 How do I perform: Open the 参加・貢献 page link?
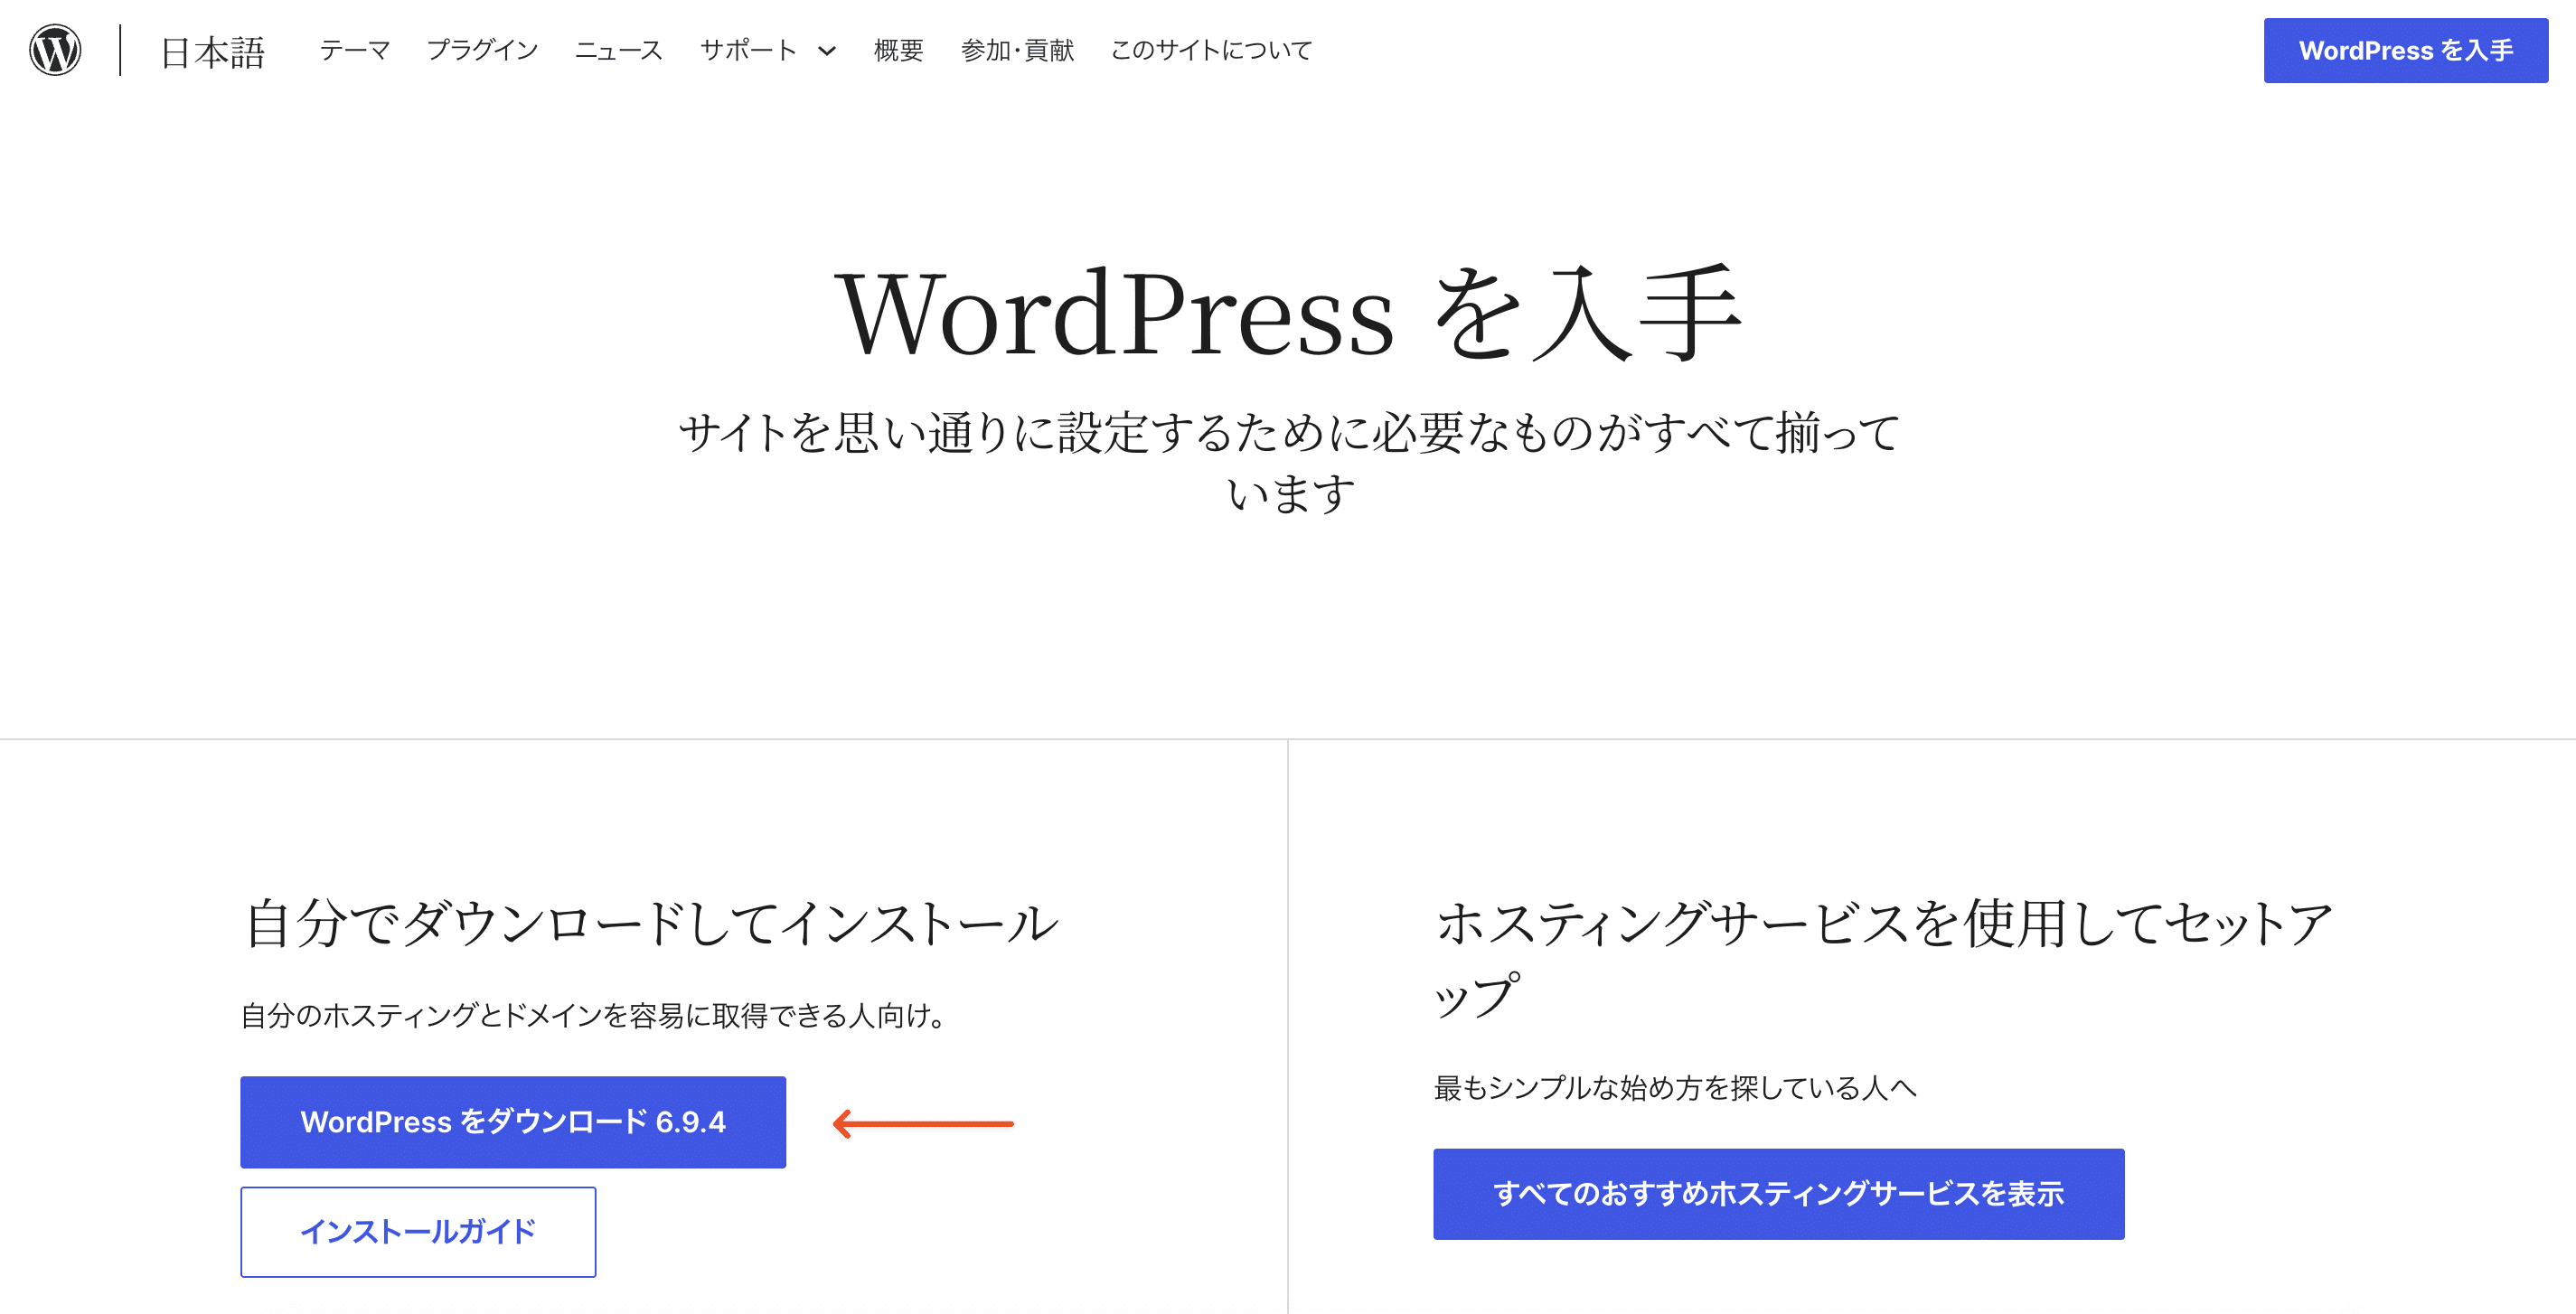click(x=1016, y=51)
